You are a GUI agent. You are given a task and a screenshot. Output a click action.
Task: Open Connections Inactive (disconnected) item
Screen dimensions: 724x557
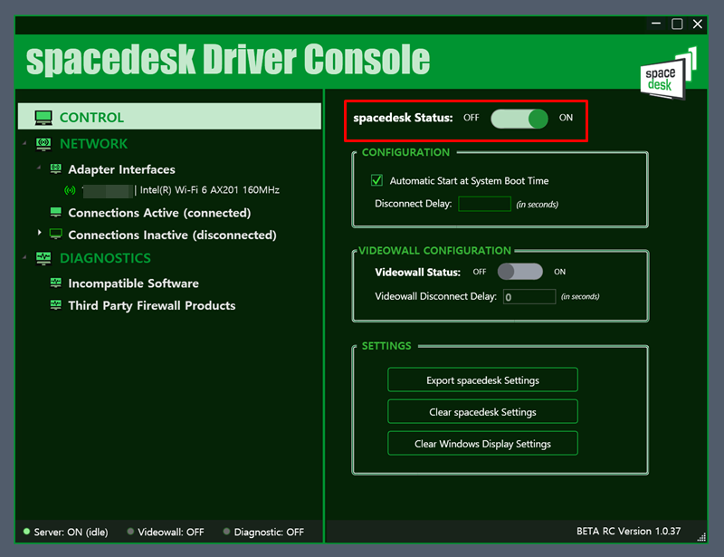(172, 235)
